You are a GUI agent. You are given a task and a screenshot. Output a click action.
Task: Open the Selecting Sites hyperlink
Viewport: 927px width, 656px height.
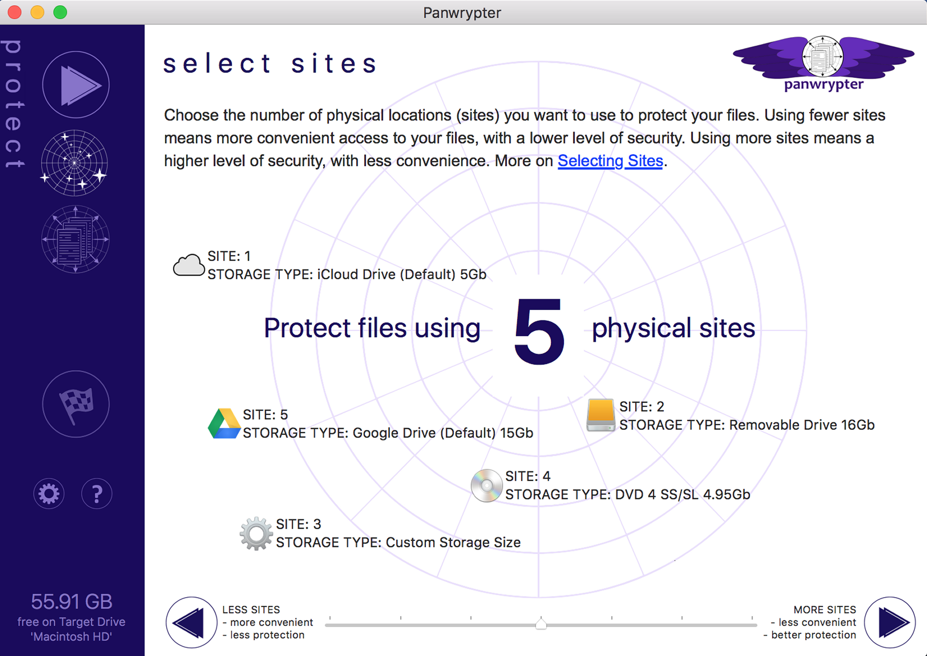pos(610,161)
